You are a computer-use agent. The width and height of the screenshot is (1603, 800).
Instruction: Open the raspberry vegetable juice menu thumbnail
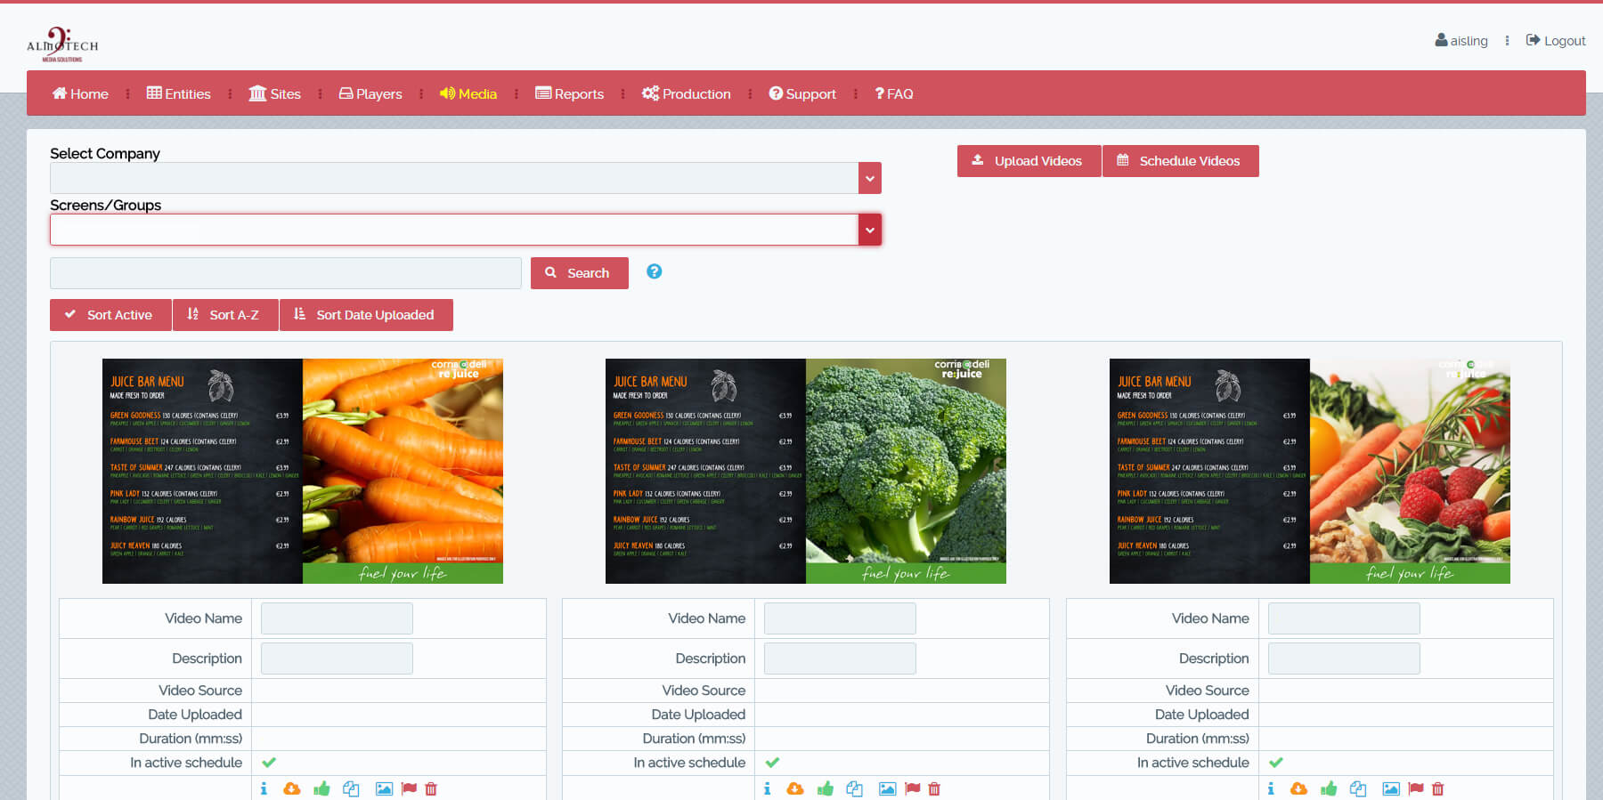(x=1310, y=471)
